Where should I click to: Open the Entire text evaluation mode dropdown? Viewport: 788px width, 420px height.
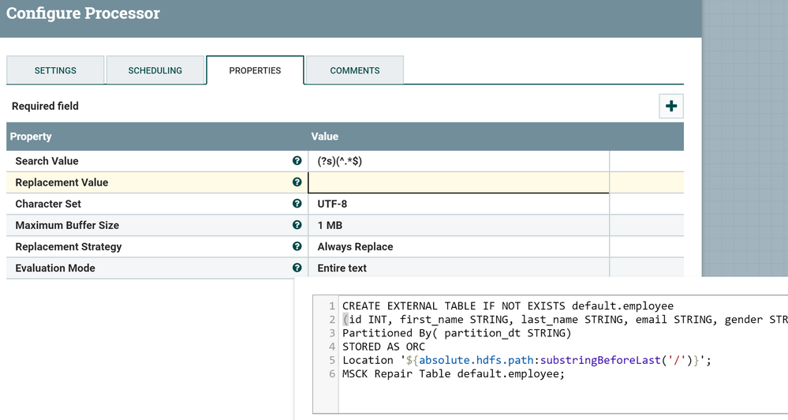tap(457, 268)
